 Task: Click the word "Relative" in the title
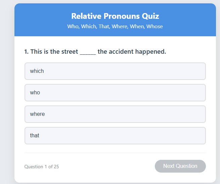click(x=86, y=16)
